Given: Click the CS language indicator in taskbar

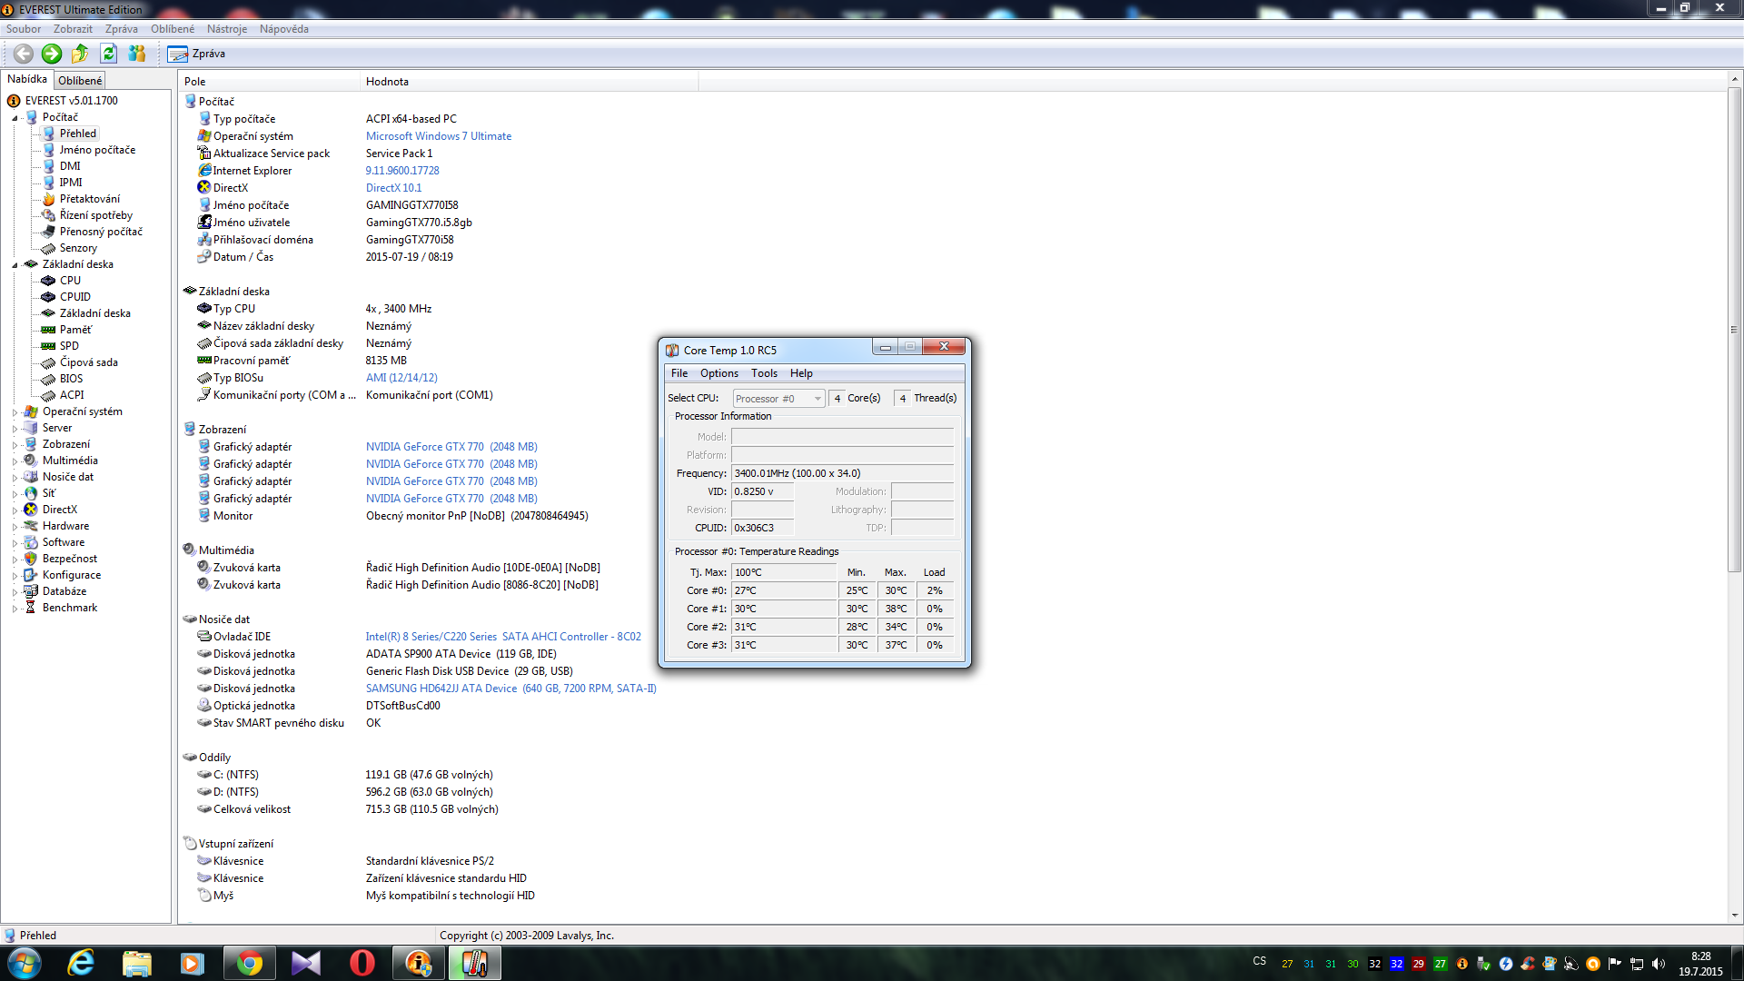Looking at the screenshot, I should tap(1259, 961).
